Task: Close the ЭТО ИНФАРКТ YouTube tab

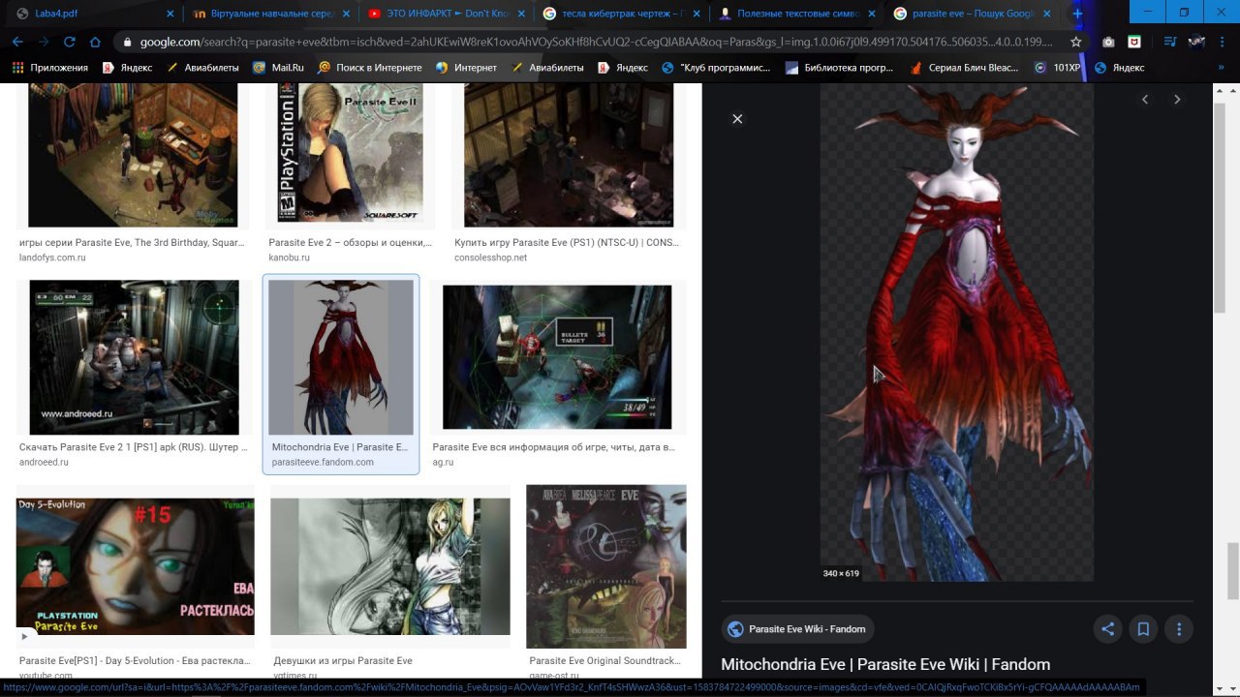Action: (x=521, y=14)
